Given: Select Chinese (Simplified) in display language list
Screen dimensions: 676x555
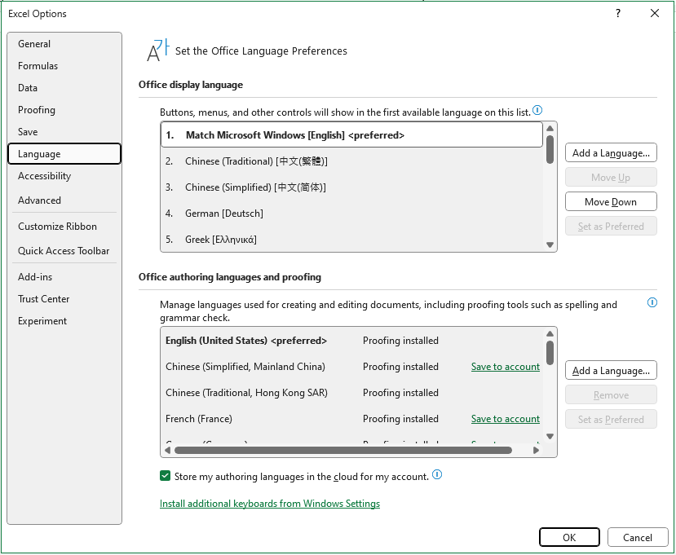Looking at the screenshot, I should (x=351, y=187).
